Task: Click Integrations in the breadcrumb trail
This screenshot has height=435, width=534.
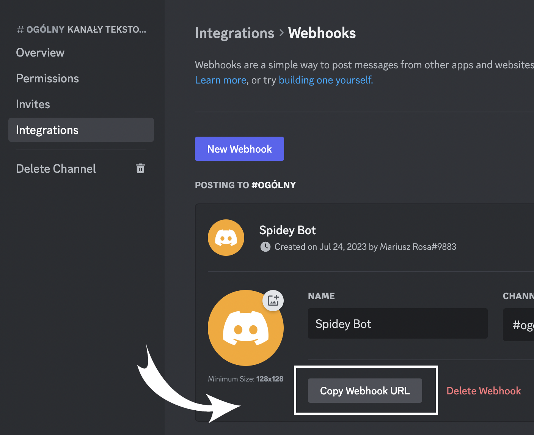Action: pyautogui.click(x=234, y=33)
